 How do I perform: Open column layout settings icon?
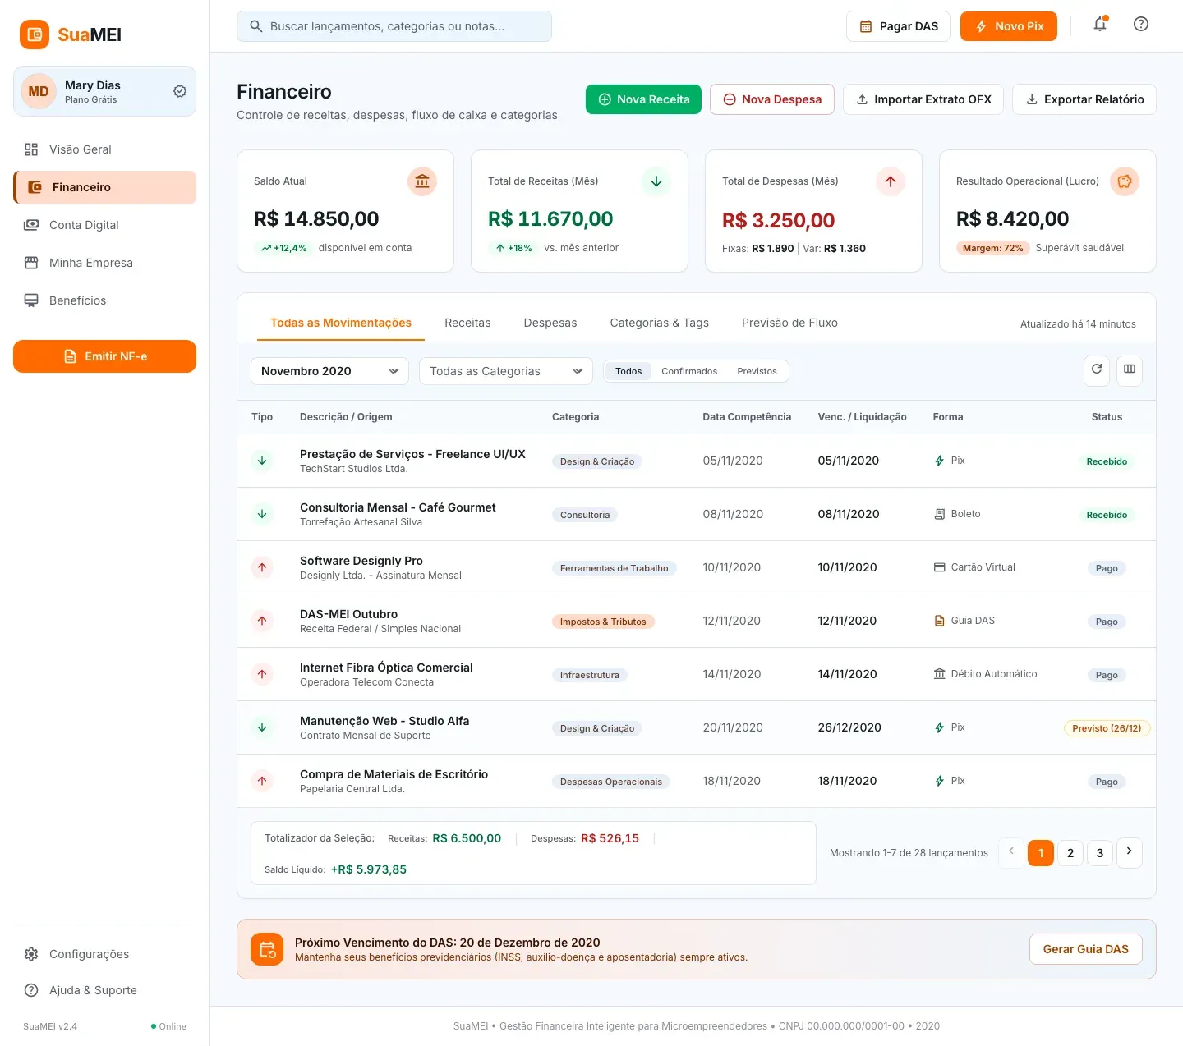[1130, 370]
